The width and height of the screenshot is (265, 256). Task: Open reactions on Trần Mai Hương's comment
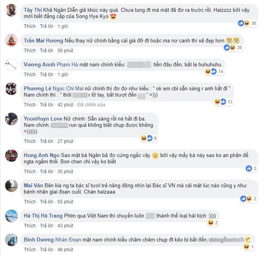pyautogui.click(x=233, y=48)
